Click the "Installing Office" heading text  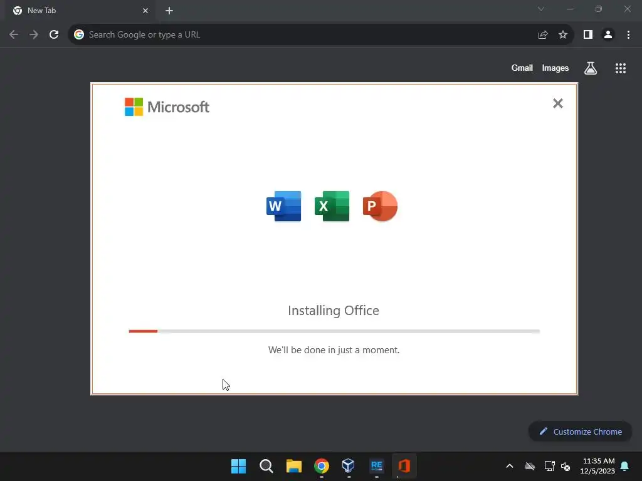pyautogui.click(x=334, y=311)
